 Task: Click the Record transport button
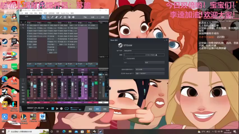(x=62, y=108)
